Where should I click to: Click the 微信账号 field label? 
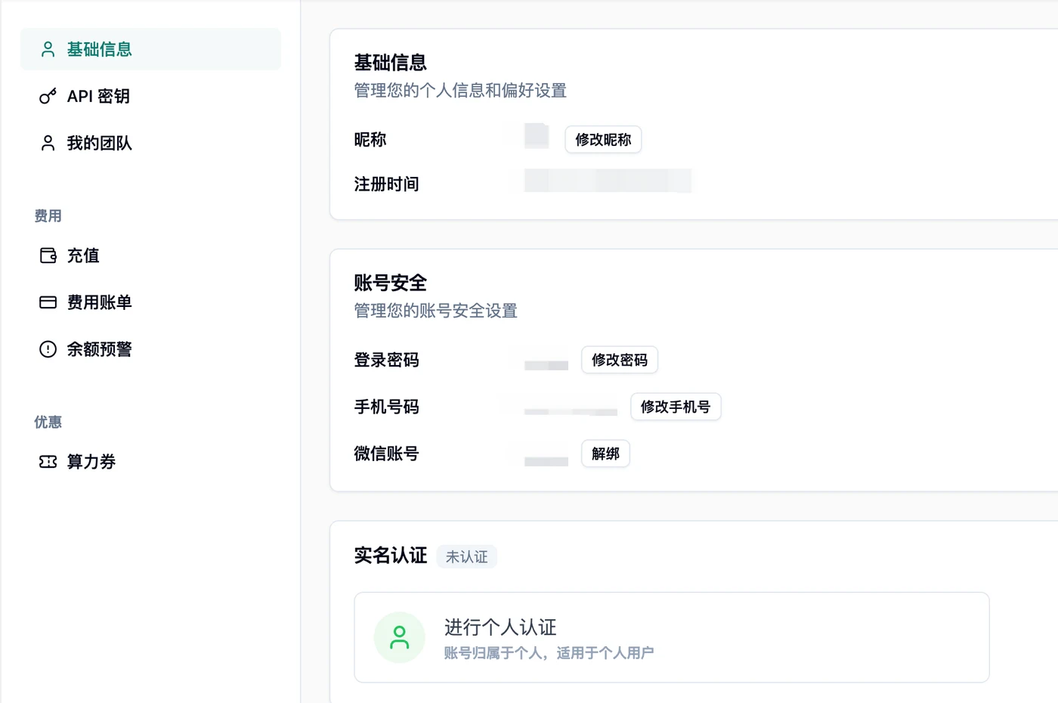point(386,454)
